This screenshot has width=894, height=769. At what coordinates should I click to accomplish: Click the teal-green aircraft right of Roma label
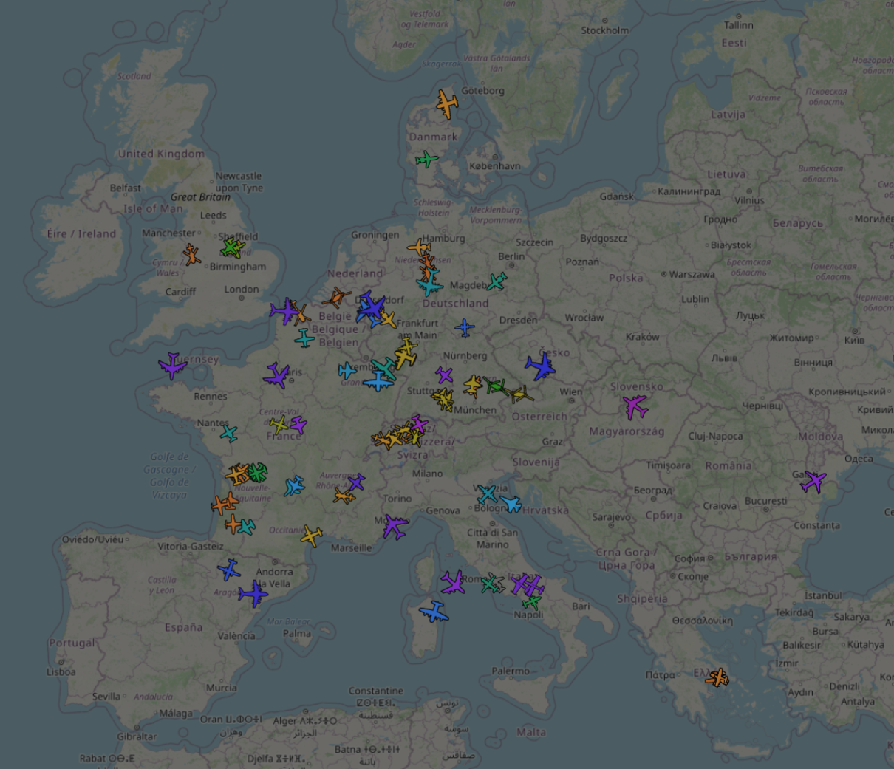pyautogui.click(x=491, y=584)
